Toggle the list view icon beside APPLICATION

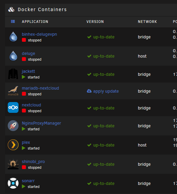point(13,22)
